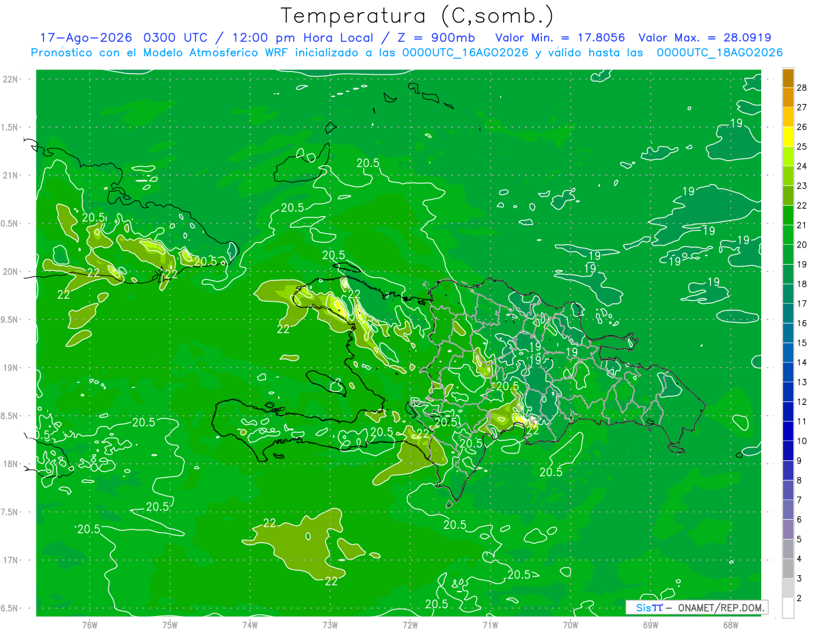Click the purple legend swatch between 5 and 6

click(x=788, y=529)
